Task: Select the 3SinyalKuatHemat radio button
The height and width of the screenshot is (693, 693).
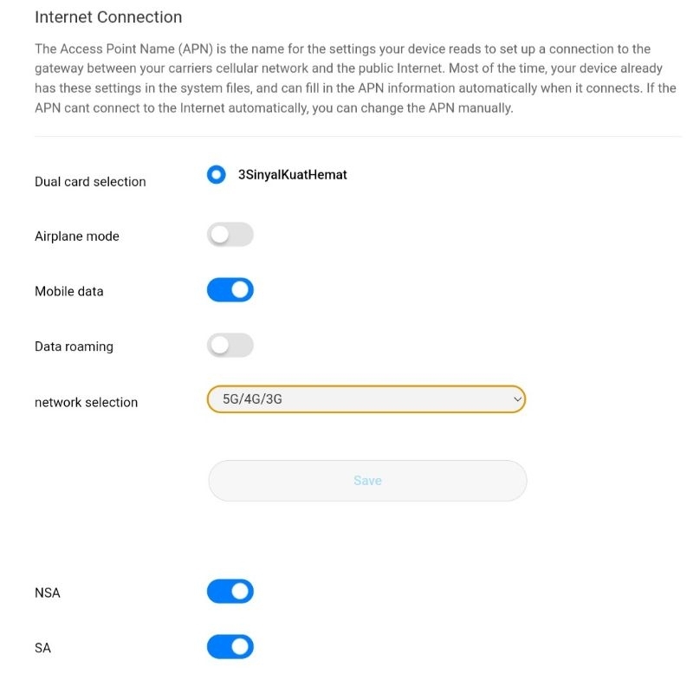Action: [x=216, y=175]
